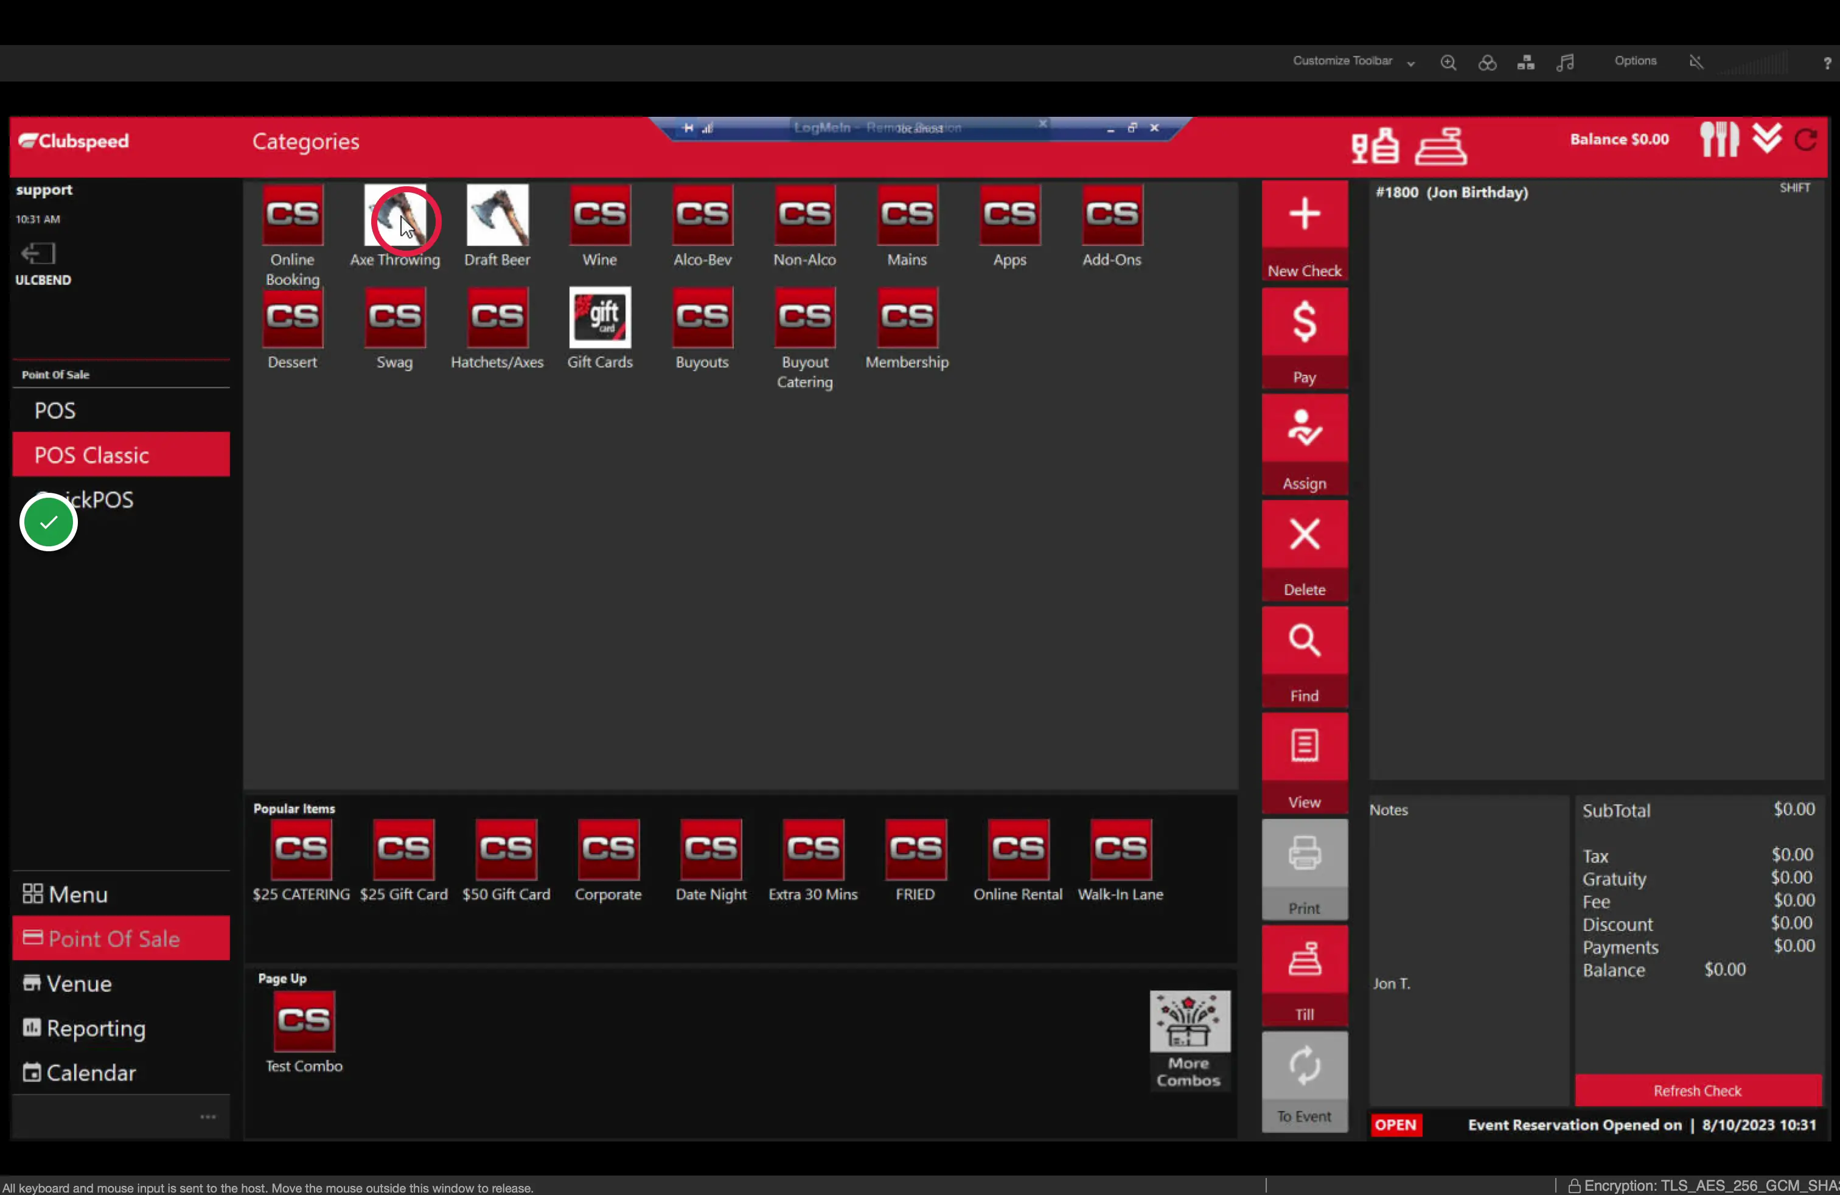Viewport: 1840px width, 1195px height.
Task: Click the More Combos tile
Action: coord(1189,1040)
